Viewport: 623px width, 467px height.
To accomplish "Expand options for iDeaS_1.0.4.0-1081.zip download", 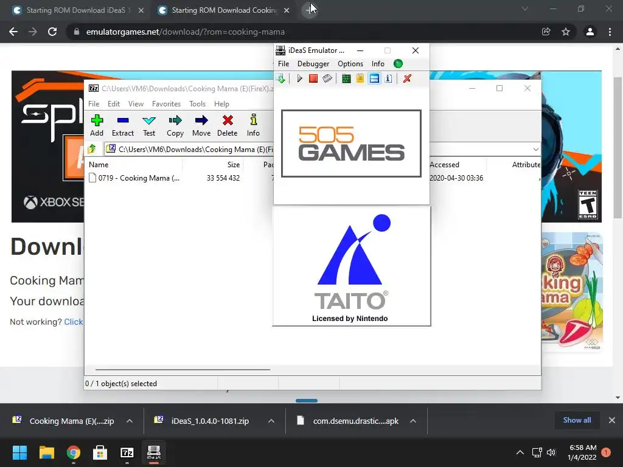I will [x=271, y=421].
